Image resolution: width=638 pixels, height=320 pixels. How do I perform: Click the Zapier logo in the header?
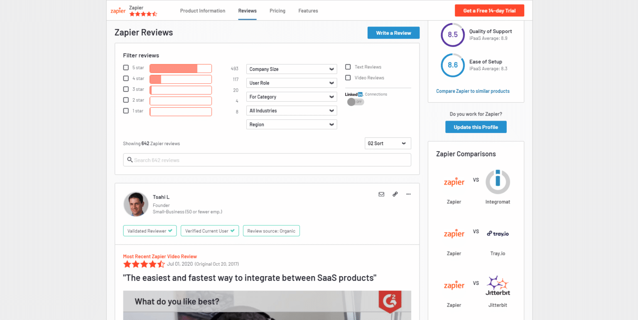click(118, 11)
